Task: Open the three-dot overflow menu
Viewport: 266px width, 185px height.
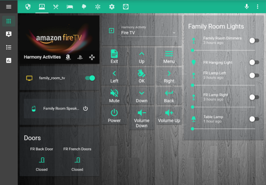Action: coord(258,7)
